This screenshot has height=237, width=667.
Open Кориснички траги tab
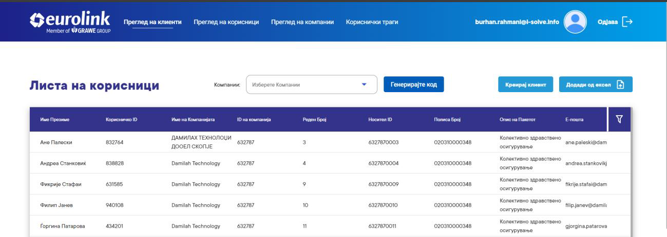click(x=372, y=22)
